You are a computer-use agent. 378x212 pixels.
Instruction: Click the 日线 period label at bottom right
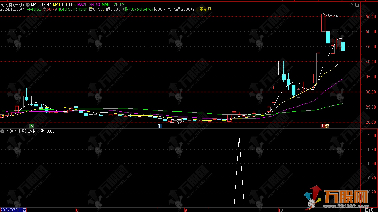(x=369, y=210)
